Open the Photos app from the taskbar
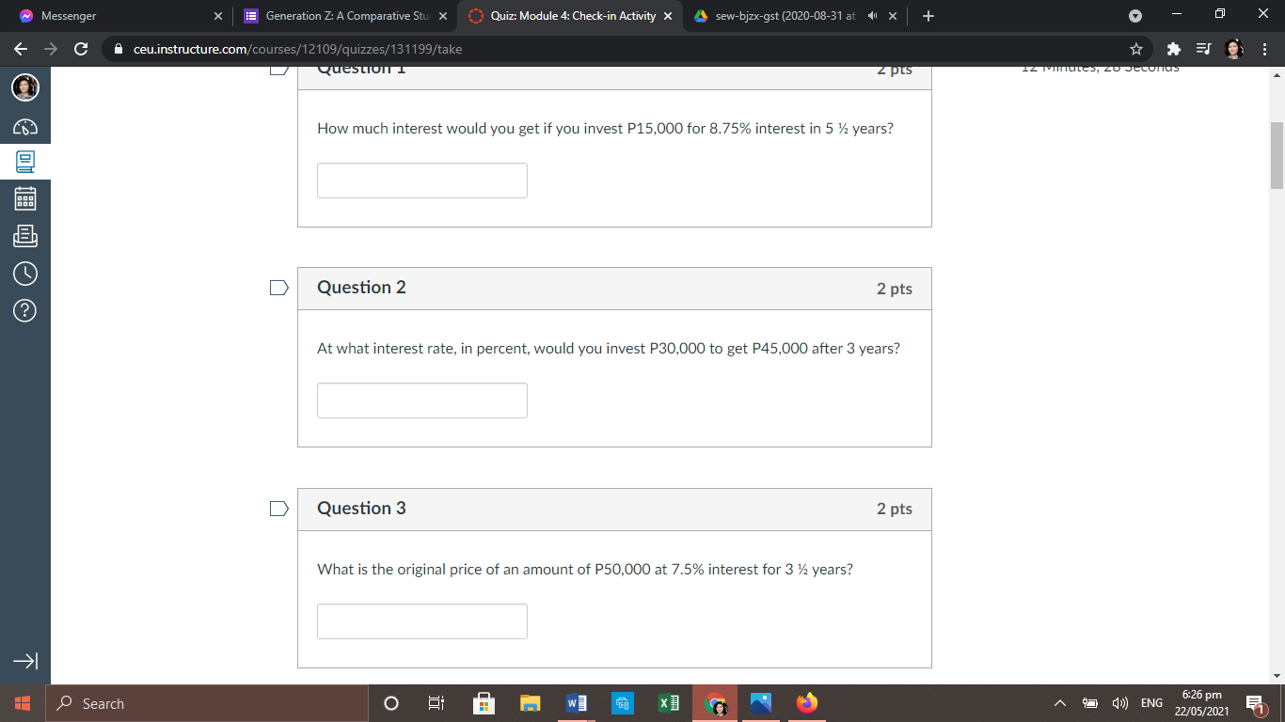The width and height of the screenshot is (1285, 722). click(x=761, y=703)
